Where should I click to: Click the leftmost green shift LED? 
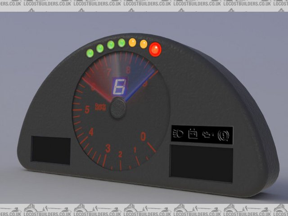click(x=90, y=53)
